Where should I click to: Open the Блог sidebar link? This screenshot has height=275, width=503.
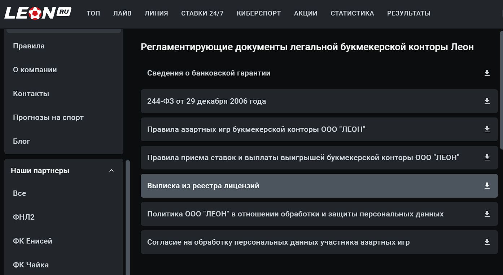tap(22, 141)
